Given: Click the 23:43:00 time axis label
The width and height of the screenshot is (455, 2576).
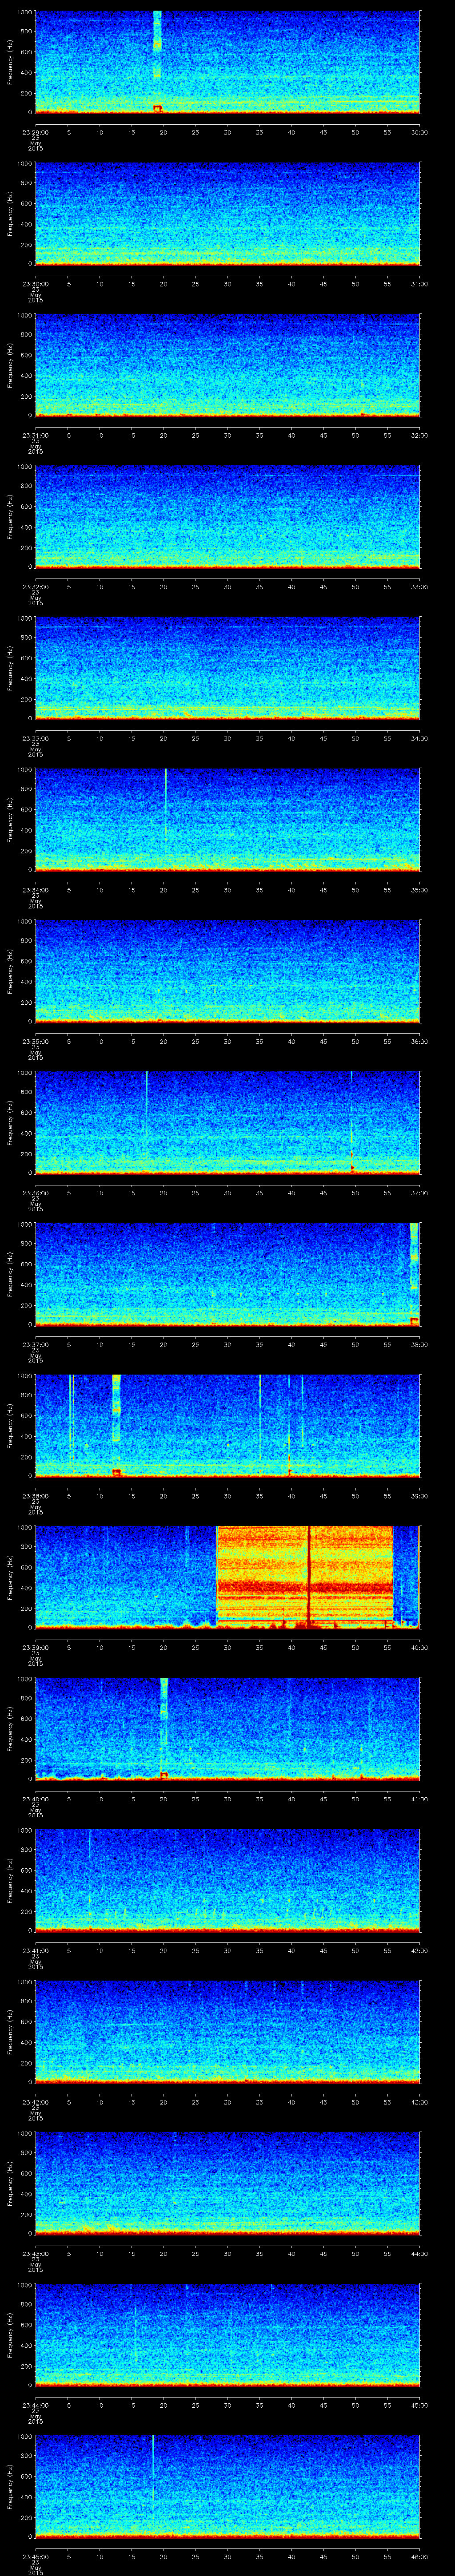Looking at the screenshot, I should point(36,2254).
